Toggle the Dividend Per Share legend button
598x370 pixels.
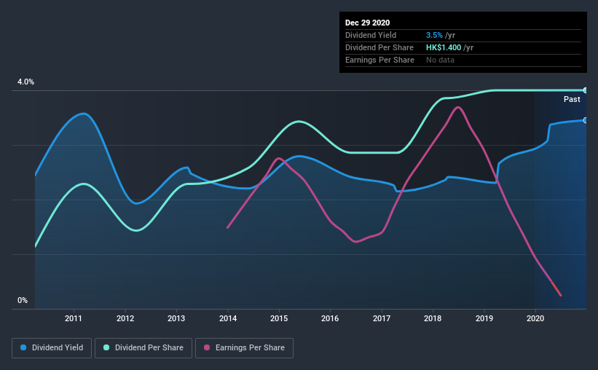pos(143,348)
